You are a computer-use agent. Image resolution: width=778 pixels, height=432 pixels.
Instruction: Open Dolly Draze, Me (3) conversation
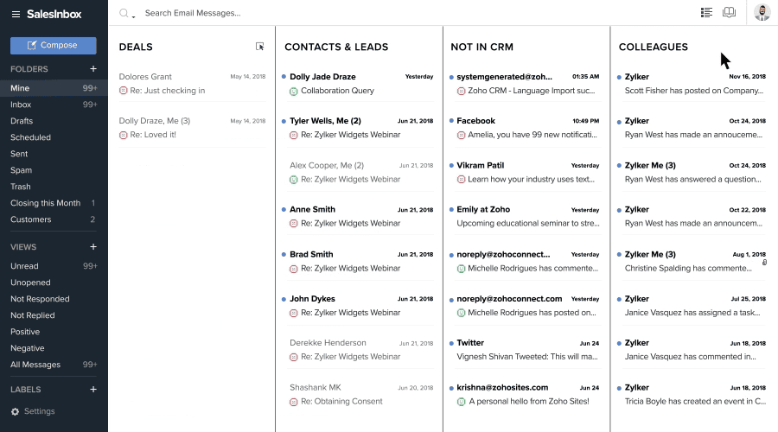click(192, 128)
